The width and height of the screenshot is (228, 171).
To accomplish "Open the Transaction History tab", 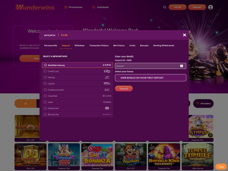I will pyautogui.click(x=99, y=46).
